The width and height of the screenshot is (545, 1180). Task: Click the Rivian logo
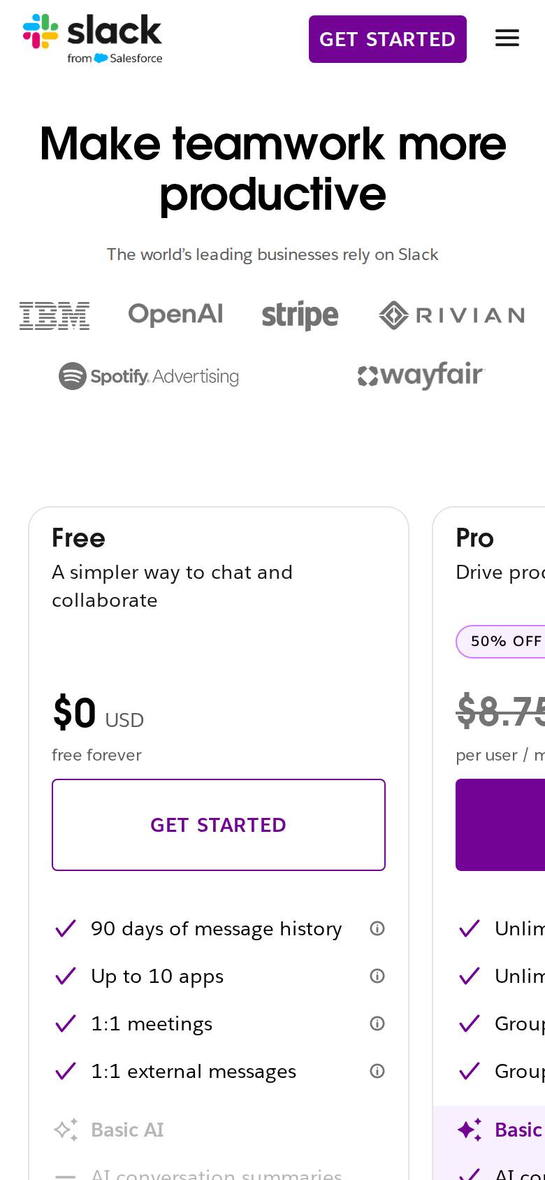coord(452,315)
